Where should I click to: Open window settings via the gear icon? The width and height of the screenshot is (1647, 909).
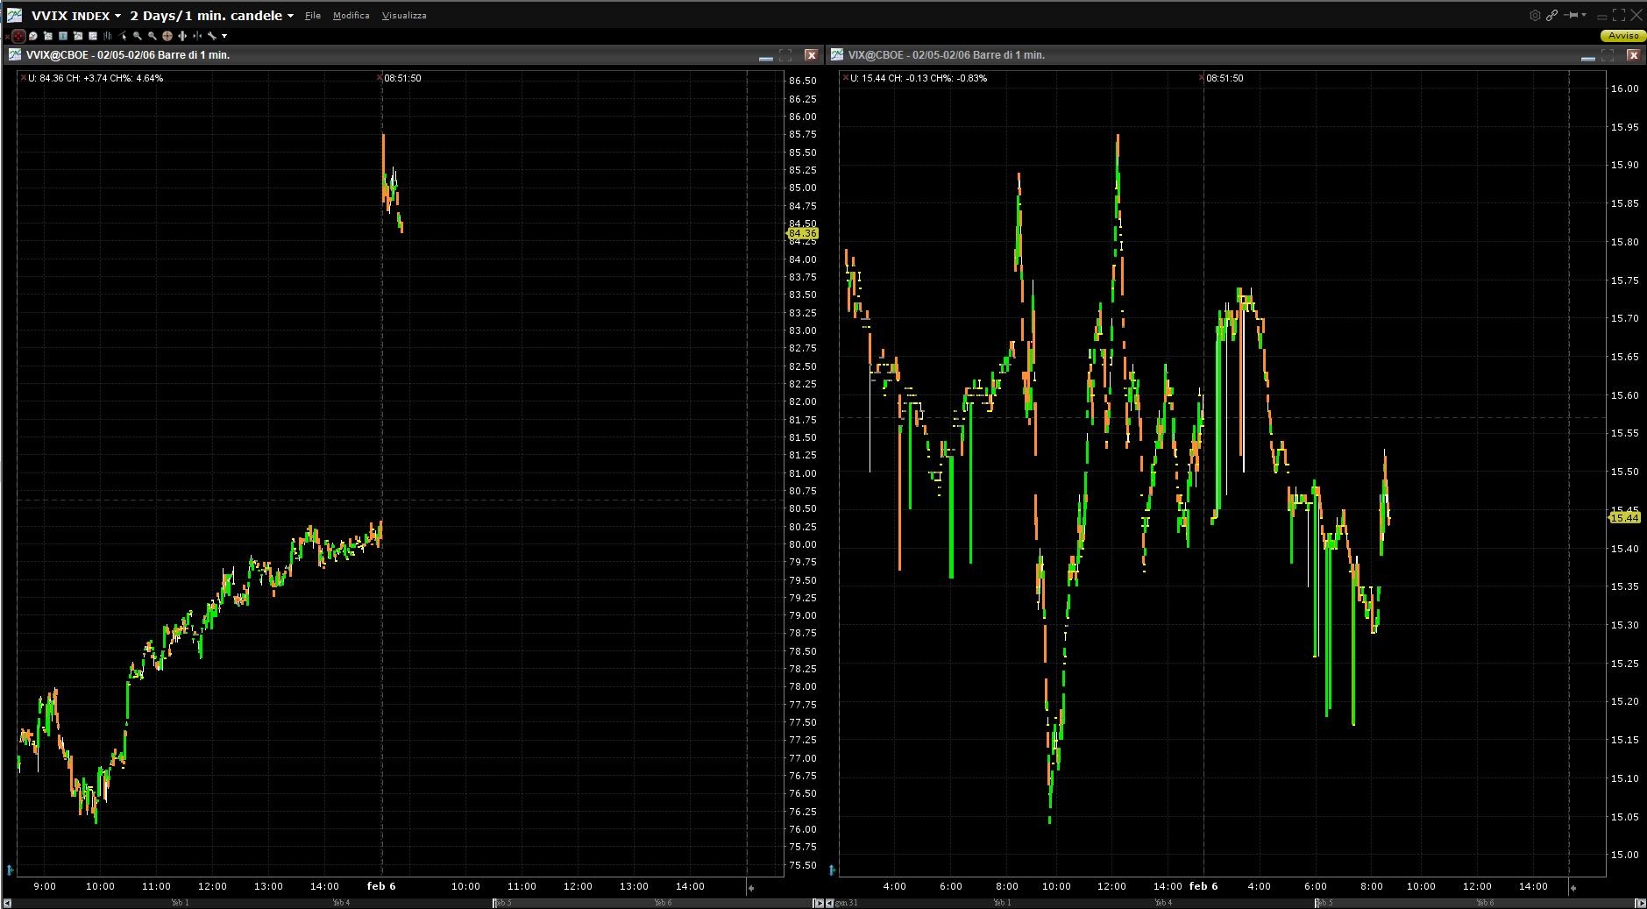(1535, 15)
